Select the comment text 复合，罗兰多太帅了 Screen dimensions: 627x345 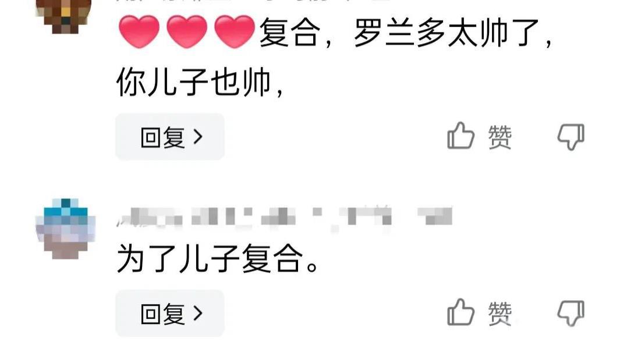click(x=406, y=33)
